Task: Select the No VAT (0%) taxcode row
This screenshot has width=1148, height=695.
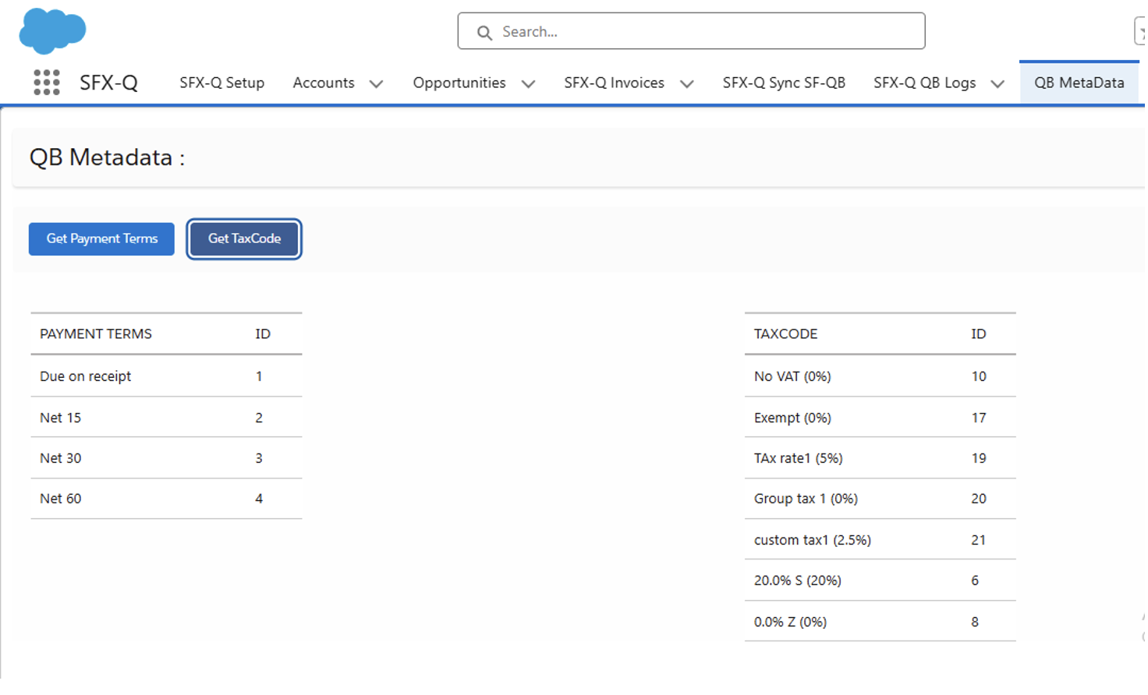Action: 792,376
